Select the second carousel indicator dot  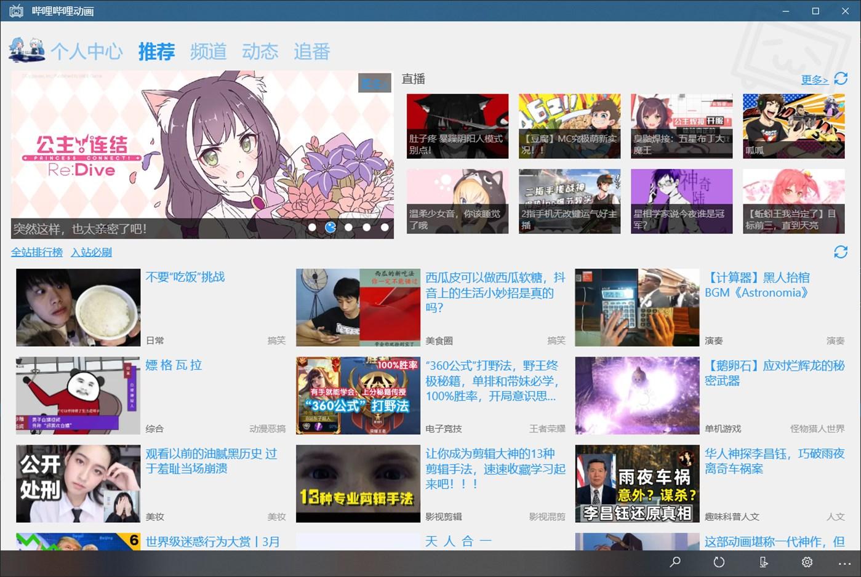click(330, 227)
